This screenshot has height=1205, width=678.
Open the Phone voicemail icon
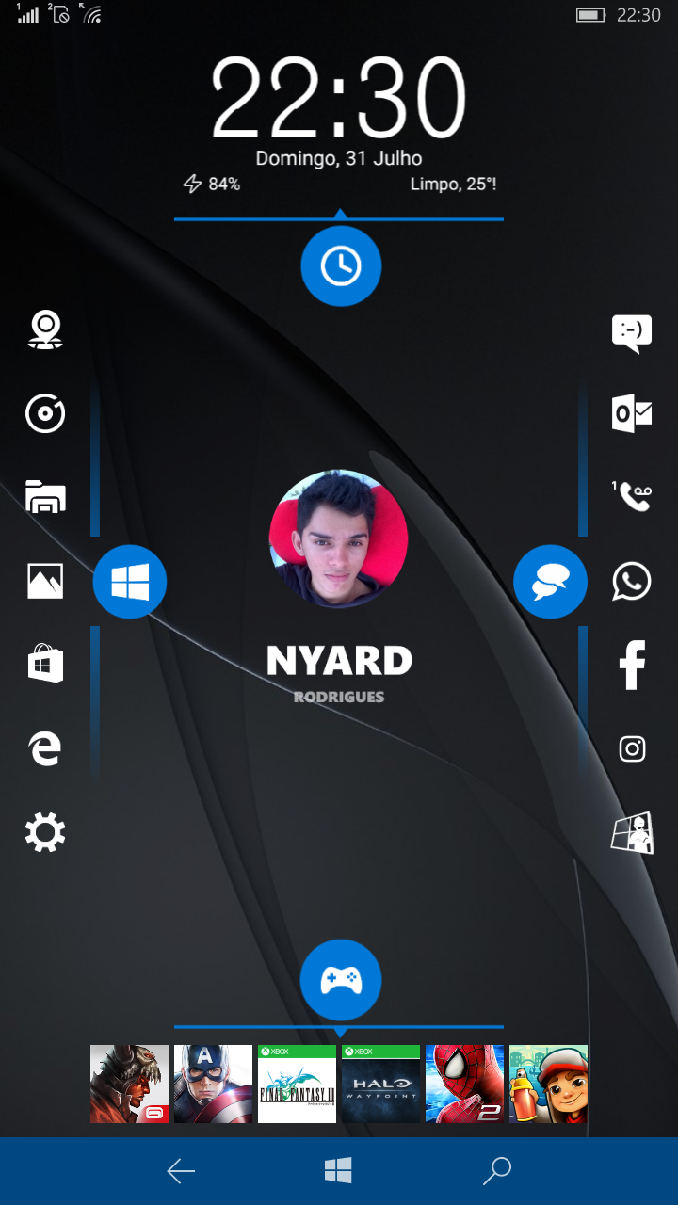click(632, 497)
